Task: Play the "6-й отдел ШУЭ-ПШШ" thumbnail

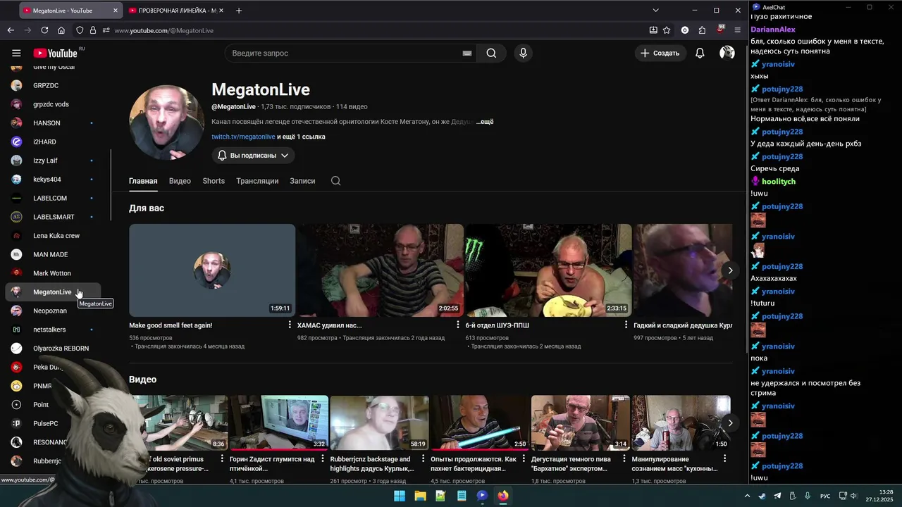Action: click(x=548, y=270)
